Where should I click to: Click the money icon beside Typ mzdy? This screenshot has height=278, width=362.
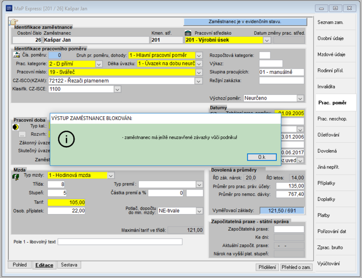pos(16,177)
